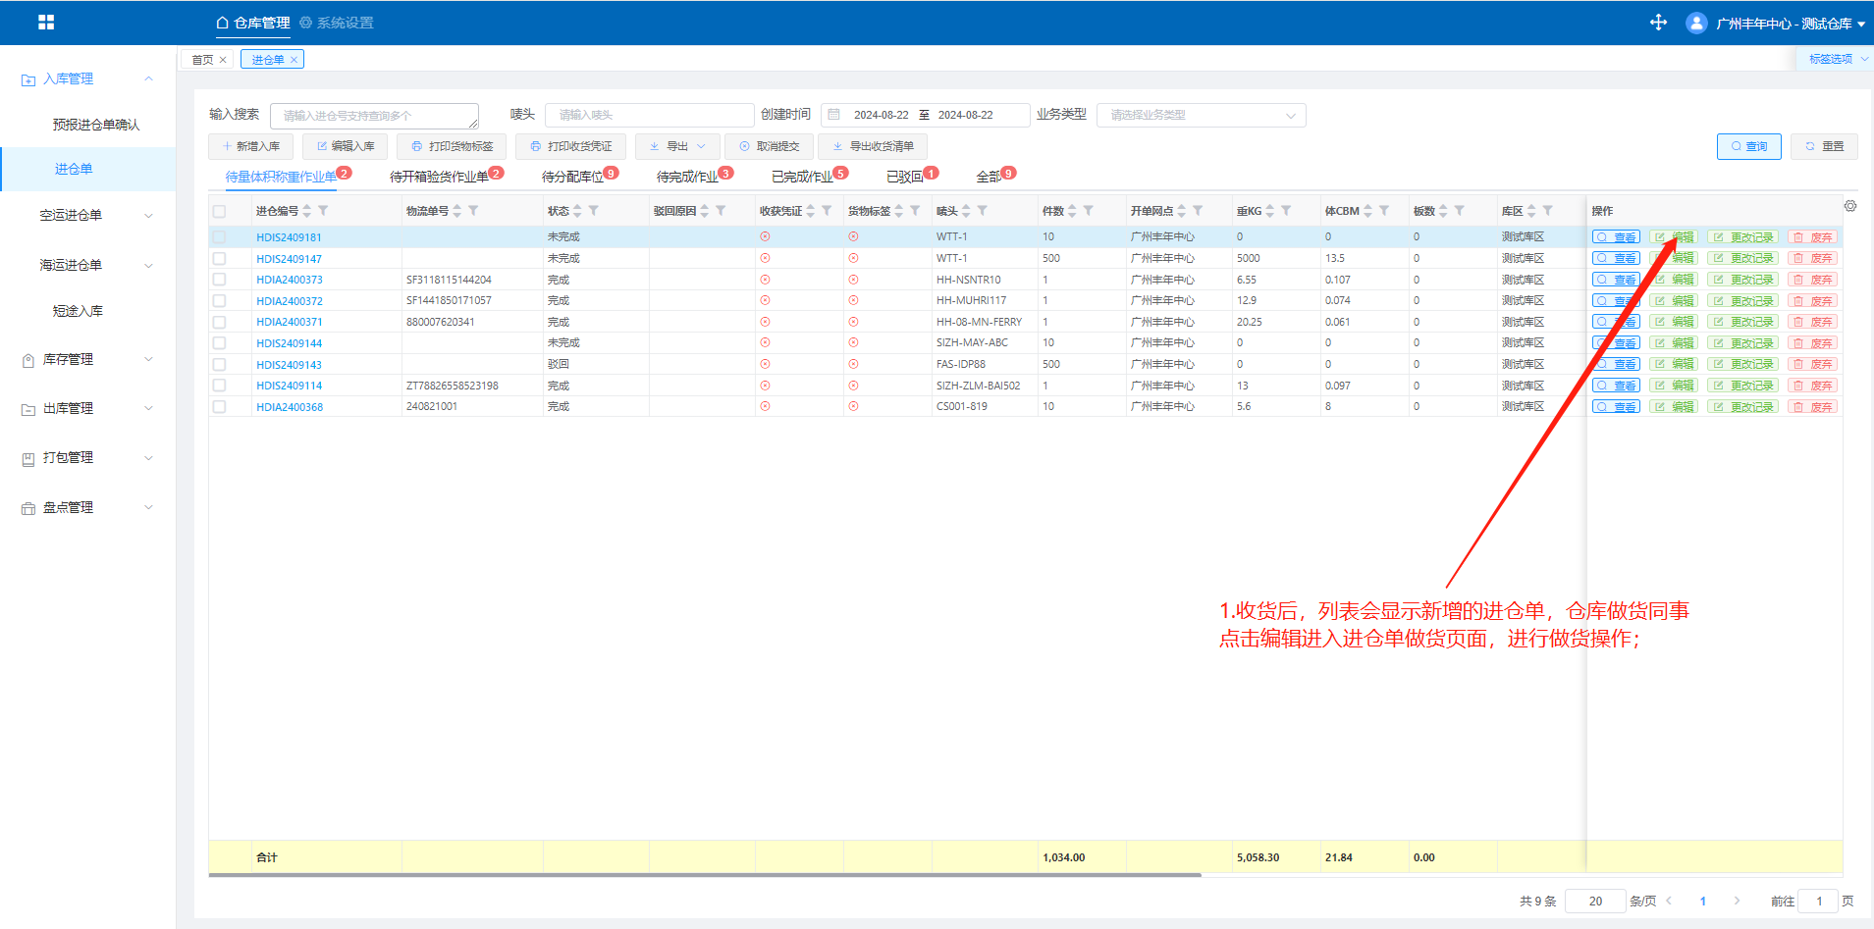
Task: Open the 业务类型 dropdown
Action: click(1201, 116)
